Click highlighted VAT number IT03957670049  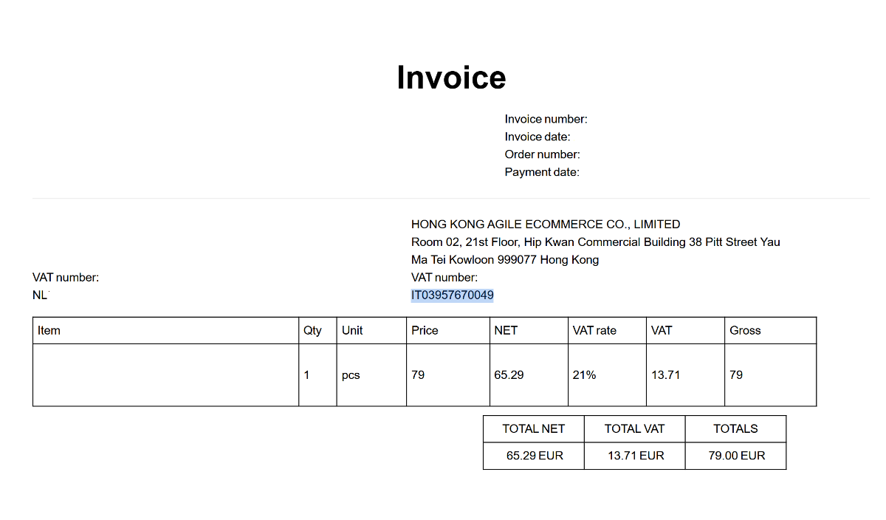453,295
